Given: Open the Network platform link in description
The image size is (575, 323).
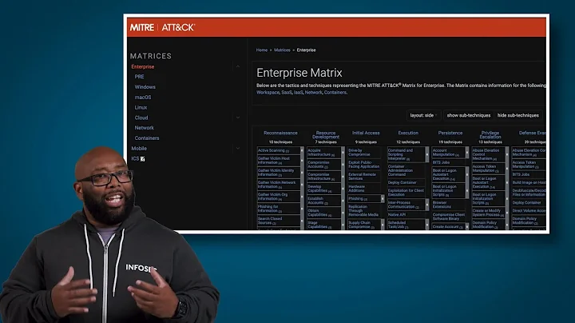Looking at the screenshot, I should (314, 93).
